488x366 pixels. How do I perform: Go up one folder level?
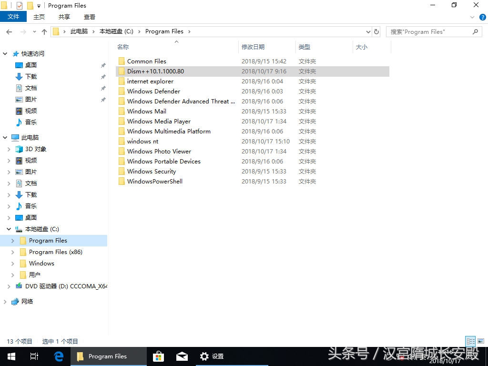44,32
